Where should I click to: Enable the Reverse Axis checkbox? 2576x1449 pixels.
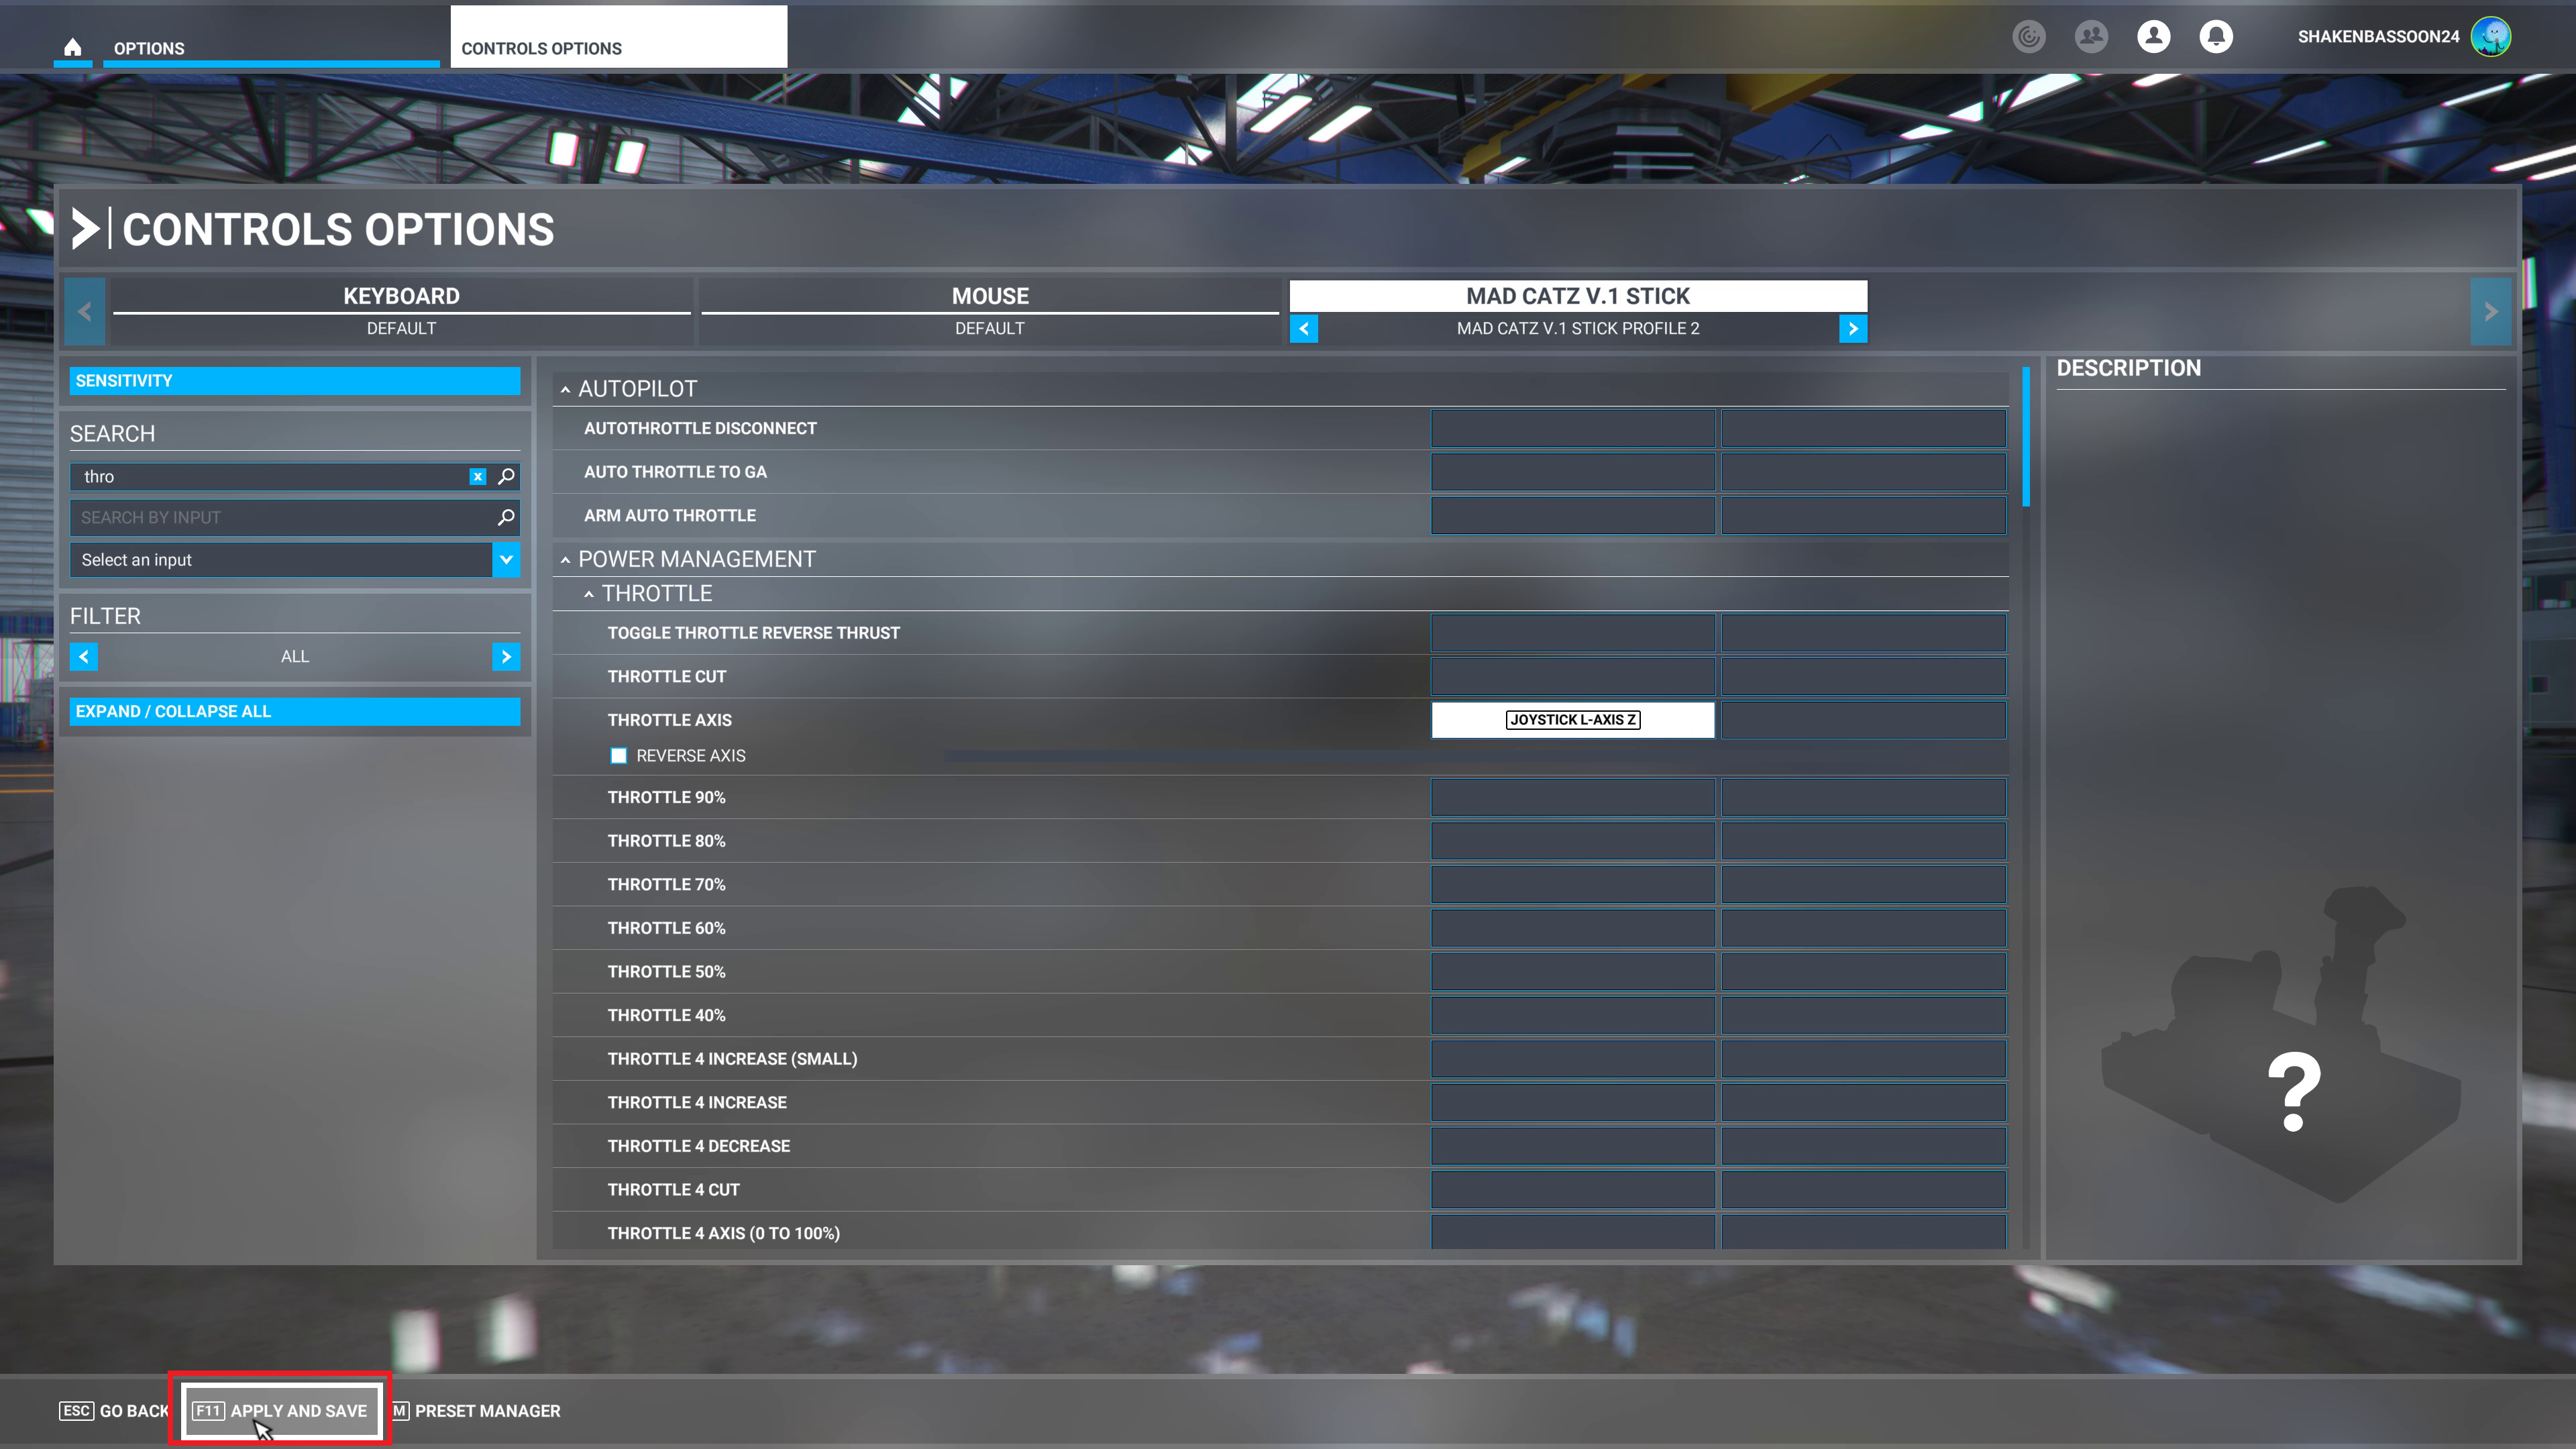(618, 756)
